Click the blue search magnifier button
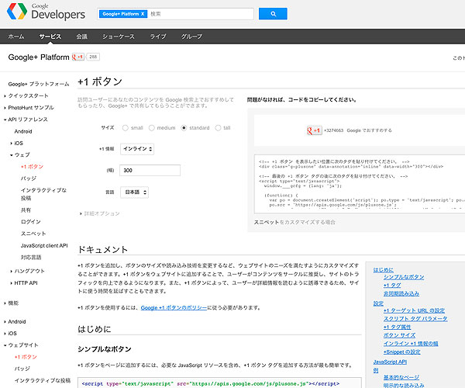This screenshot has height=388, width=465. (x=273, y=14)
